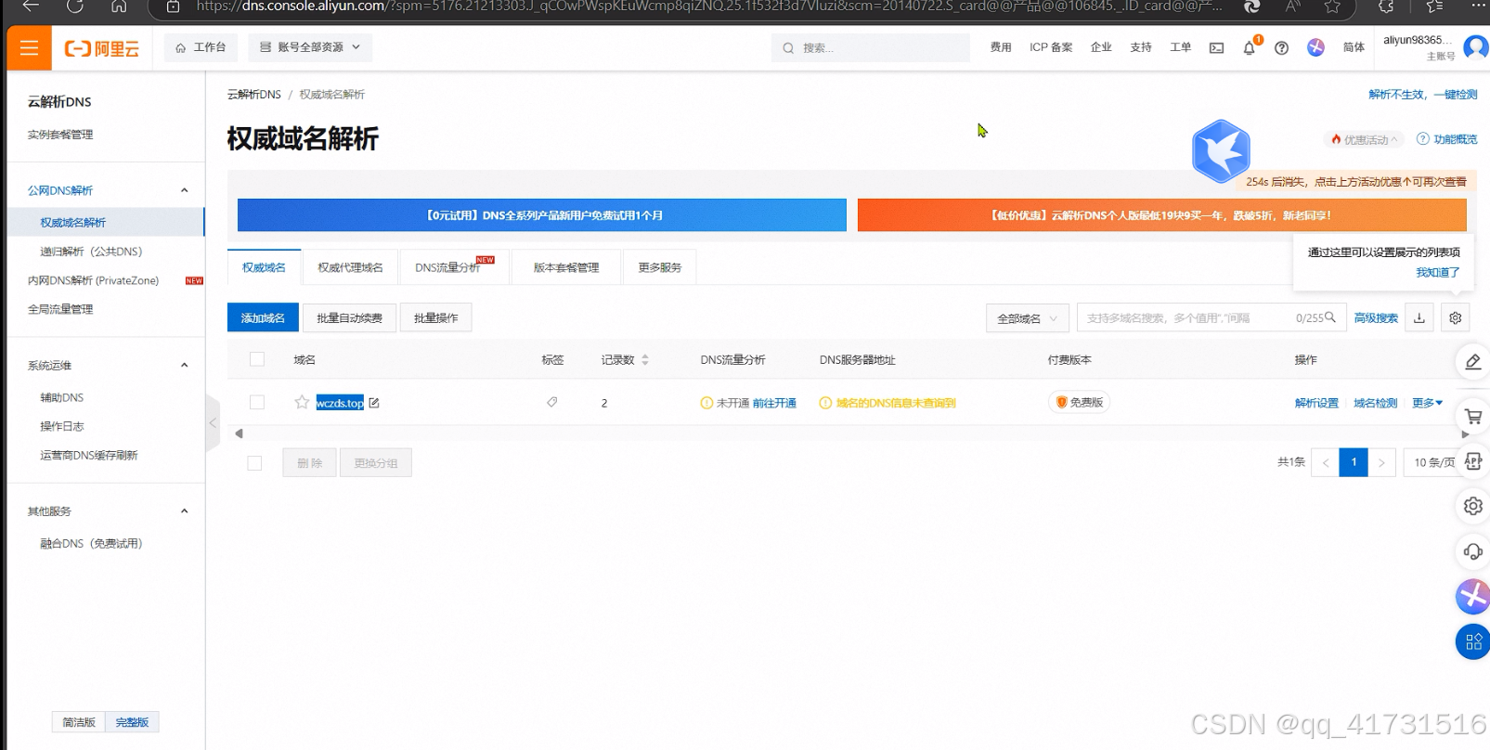1490x750 pixels.
Task: Open 递归解析 (公共DNS) in sidebar
Action: tap(91, 252)
